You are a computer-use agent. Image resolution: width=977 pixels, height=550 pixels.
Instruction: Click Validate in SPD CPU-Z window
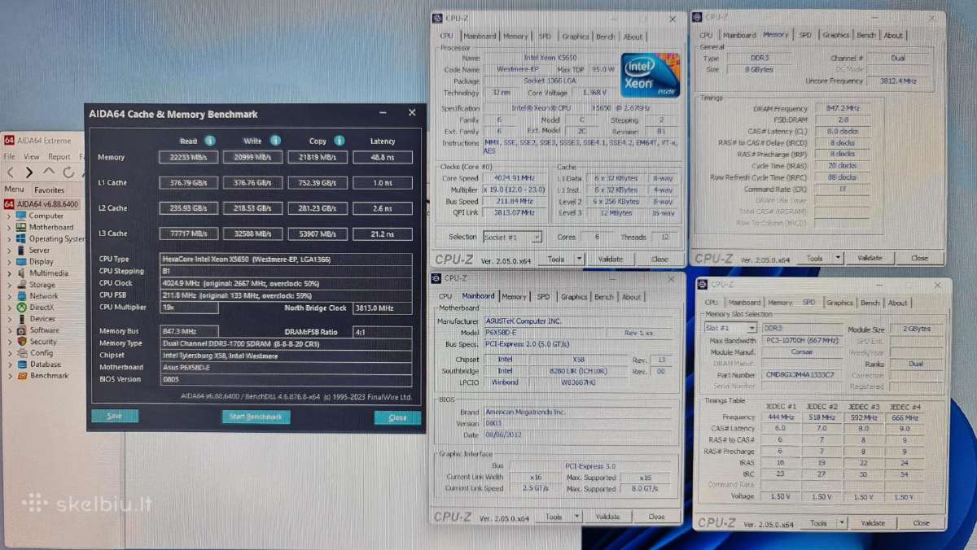[x=872, y=523]
